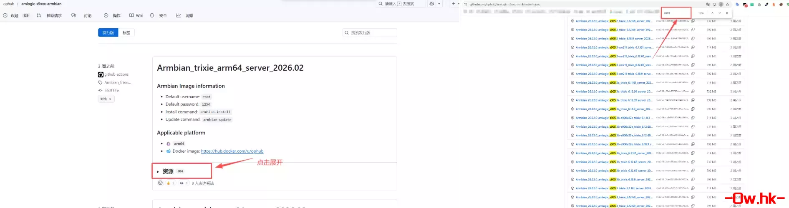This screenshot has width=789, height=208.
Task: Click the GitHub top search box
Action: (x=400, y=4)
